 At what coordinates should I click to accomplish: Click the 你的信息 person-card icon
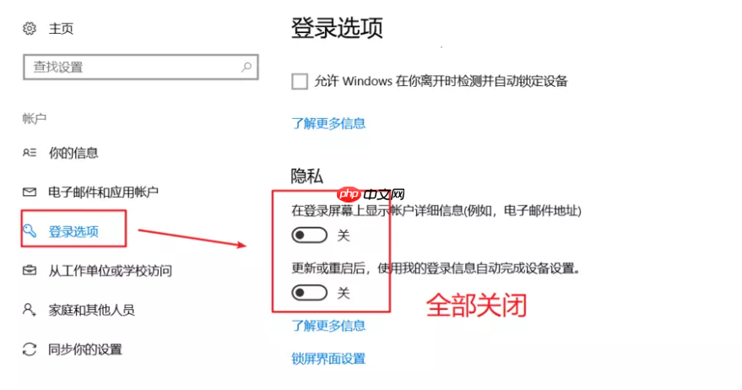click(30, 153)
